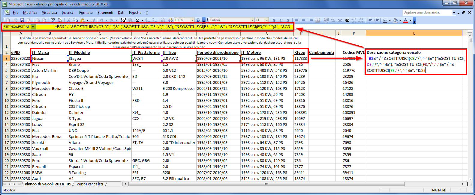The height and width of the screenshot is (195, 475).
Task: Click the Print icon in toolbar
Action: pyautogui.click(x=37, y=20)
